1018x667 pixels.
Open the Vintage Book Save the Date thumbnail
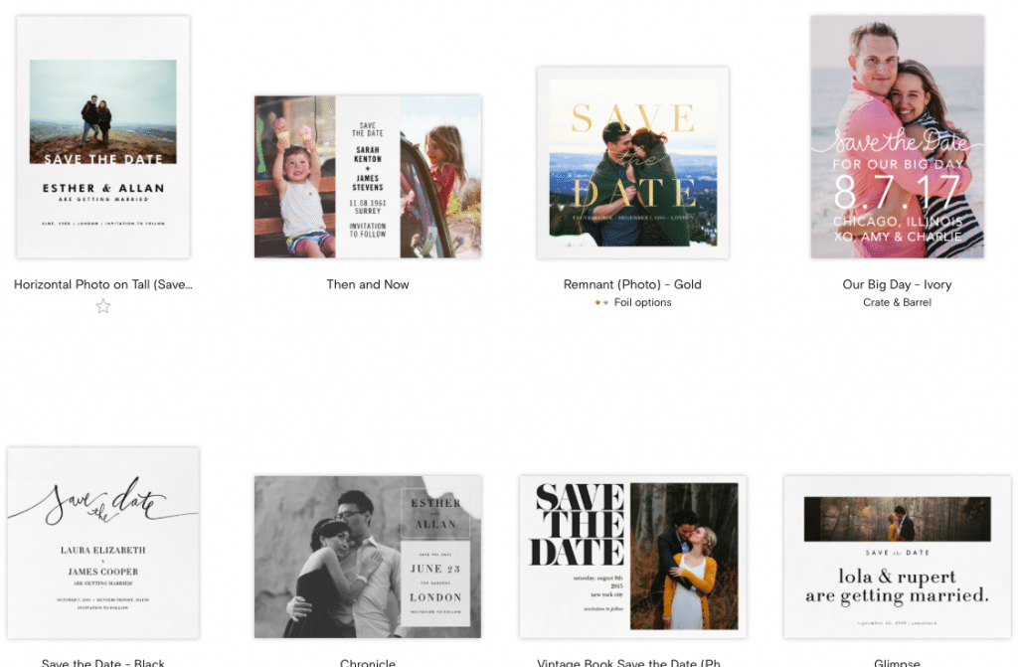[x=632, y=557]
